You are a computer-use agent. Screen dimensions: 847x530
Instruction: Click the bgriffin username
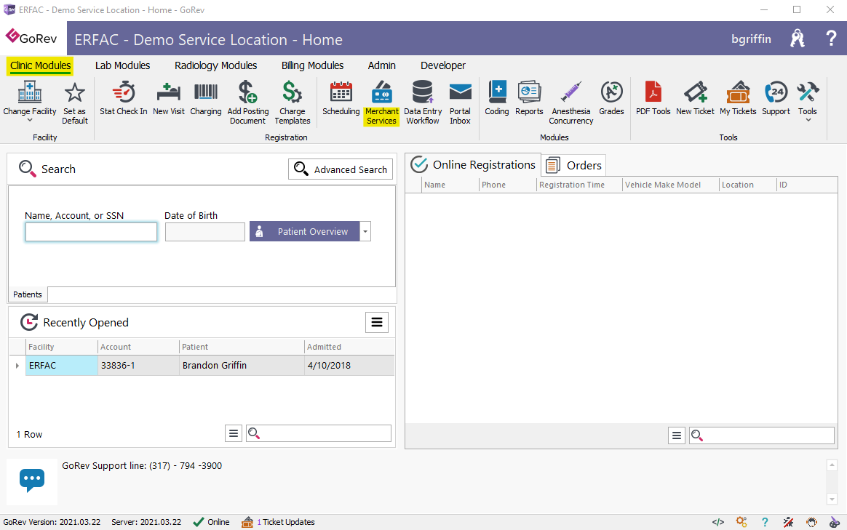click(x=751, y=39)
